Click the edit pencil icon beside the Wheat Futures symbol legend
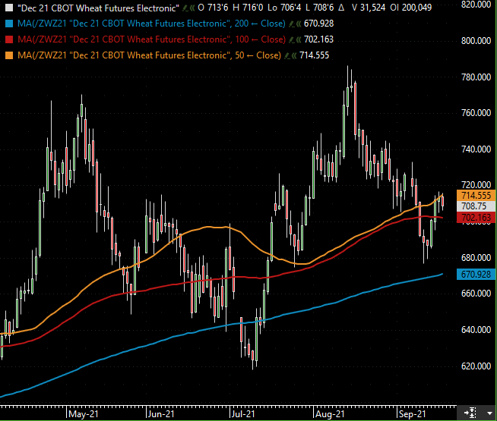The height and width of the screenshot is (421, 497). point(185,8)
